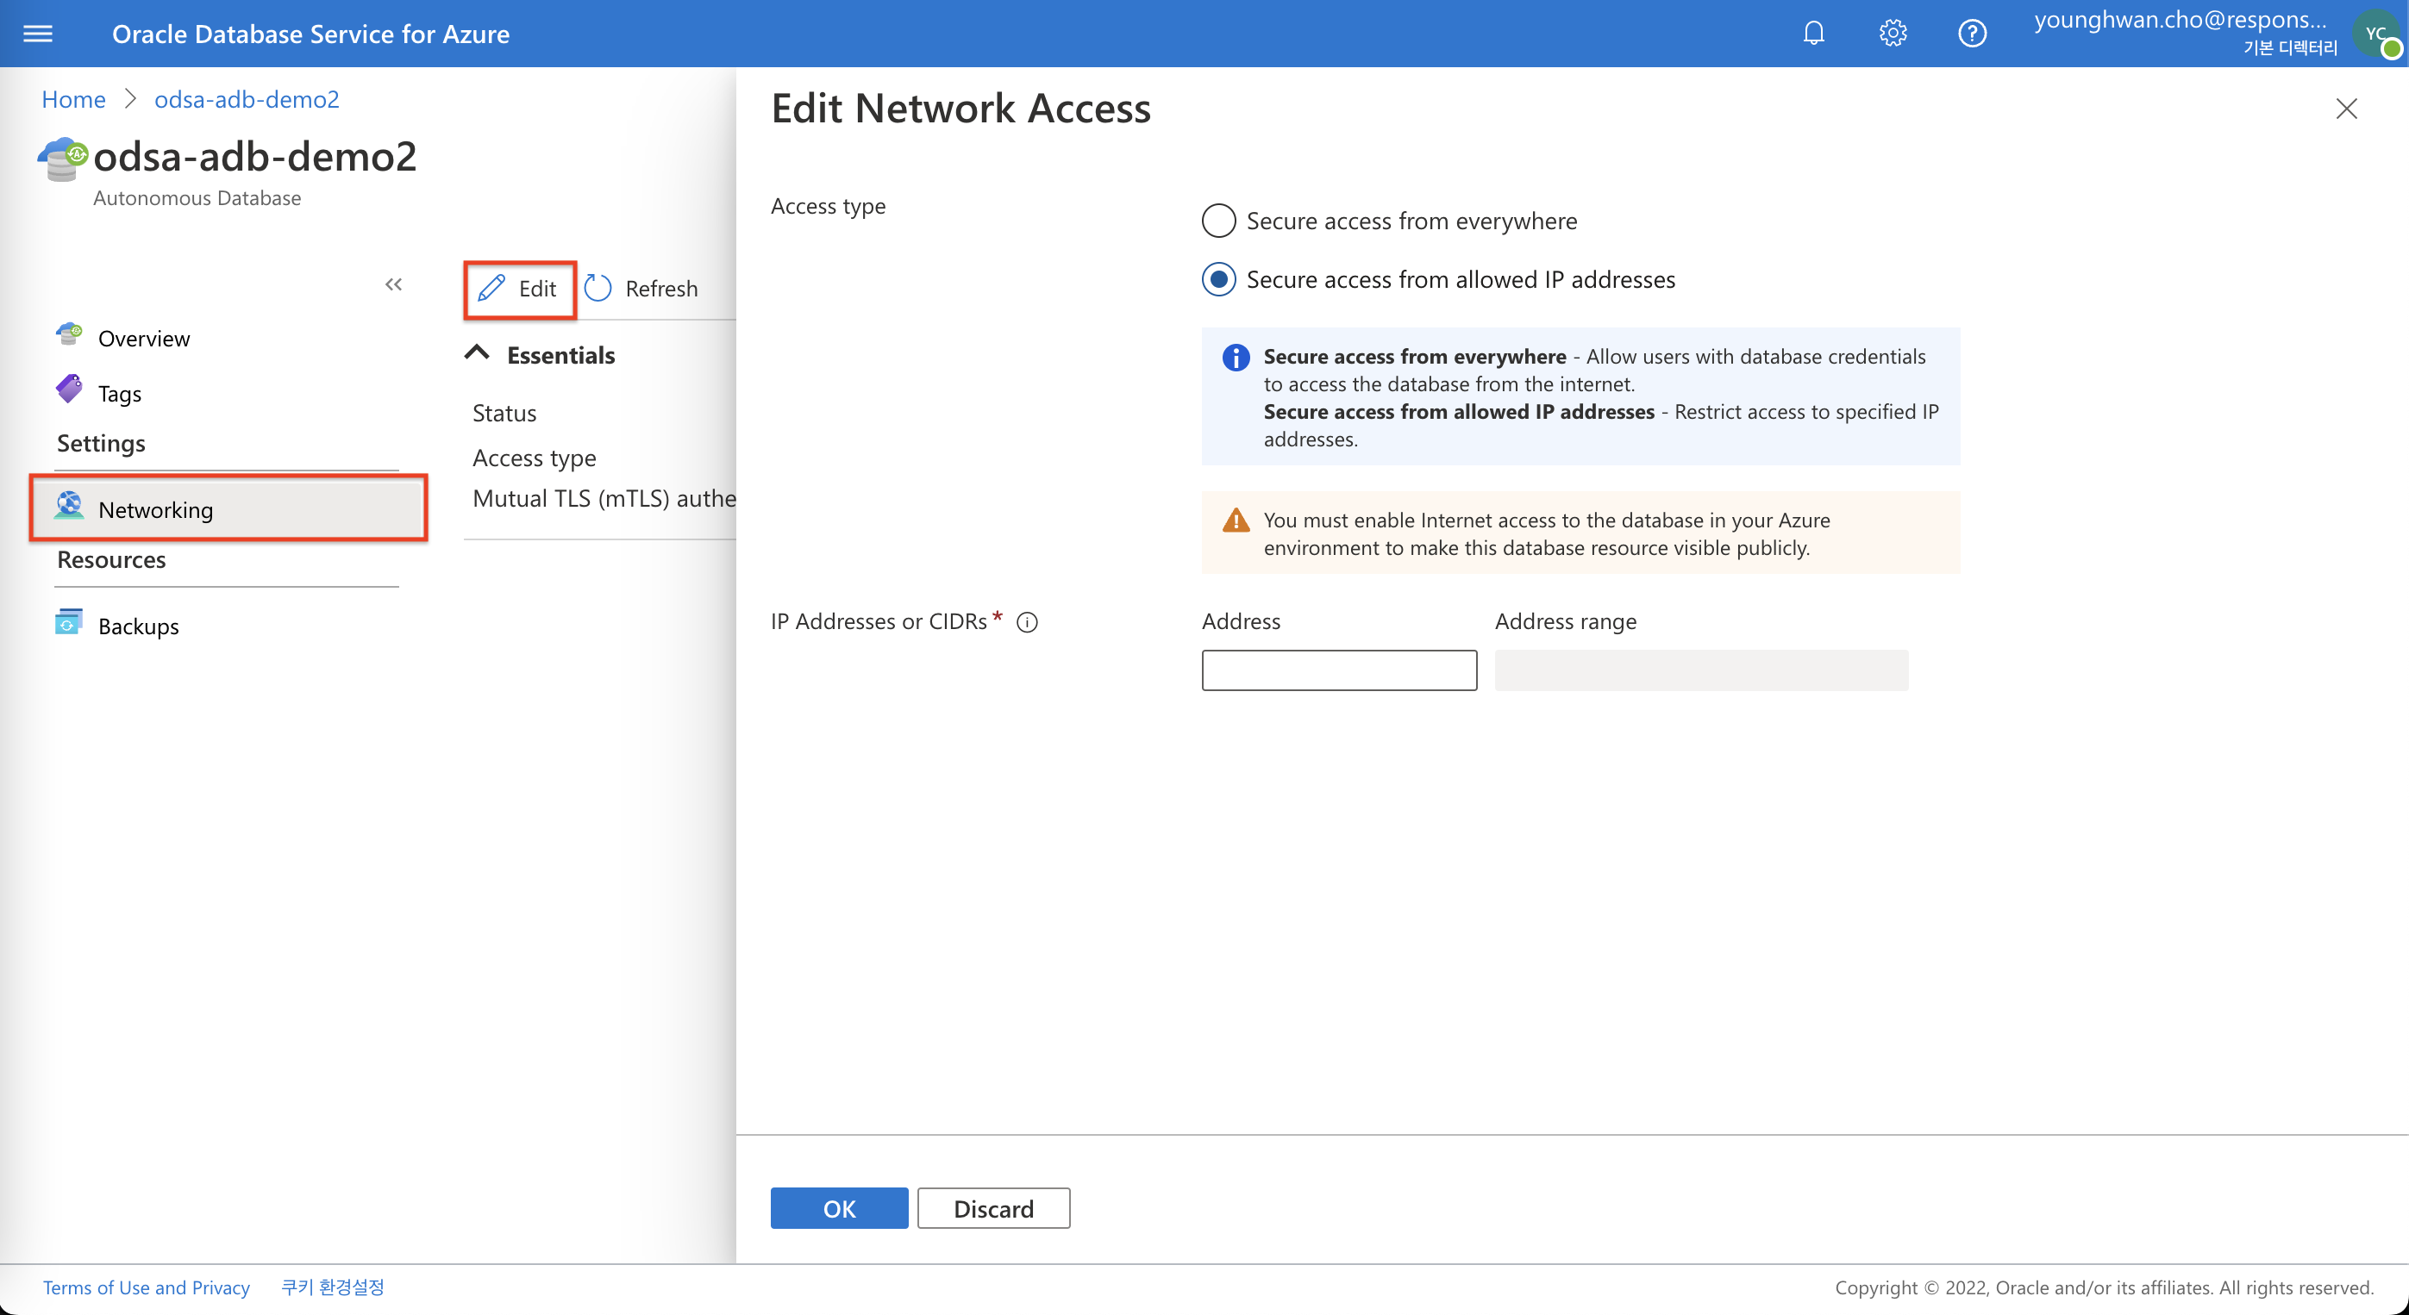Click the account name younghwan.cho@respons...

click(2180, 20)
